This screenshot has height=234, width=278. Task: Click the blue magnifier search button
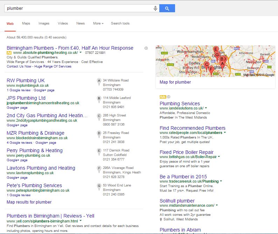[x=167, y=8]
